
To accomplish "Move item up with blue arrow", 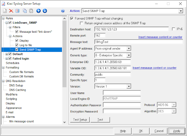I will [38, 11].
